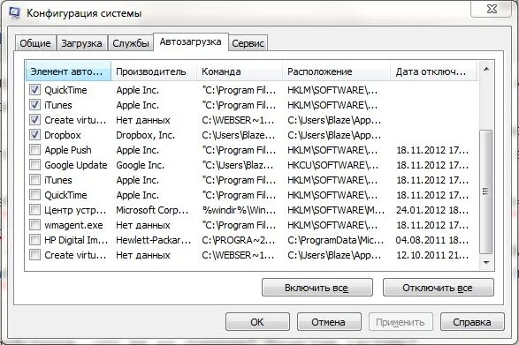Click the C:\ProgramData\Mic... location cell
Viewport: 519px width, 345px height.
336,240
